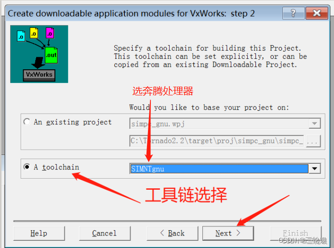Go to previous step with Back
The height and width of the screenshot is (248, 334).
(x=172, y=233)
